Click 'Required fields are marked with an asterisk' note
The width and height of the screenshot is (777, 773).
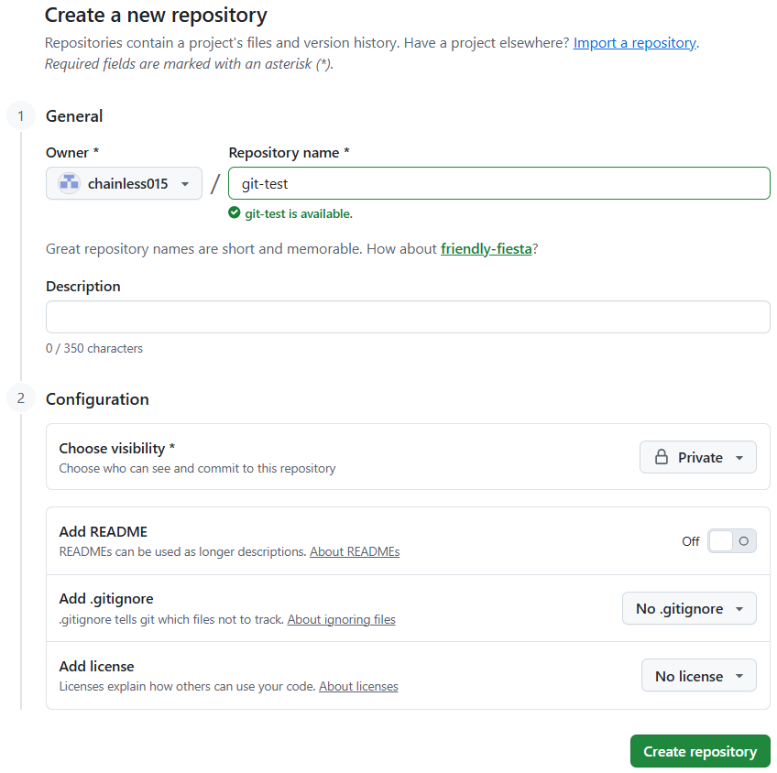(x=189, y=64)
